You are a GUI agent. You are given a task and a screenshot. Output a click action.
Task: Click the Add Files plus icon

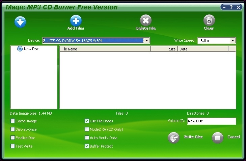(x=76, y=21)
